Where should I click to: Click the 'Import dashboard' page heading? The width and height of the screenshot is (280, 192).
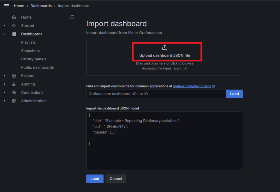tap(116, 24)
